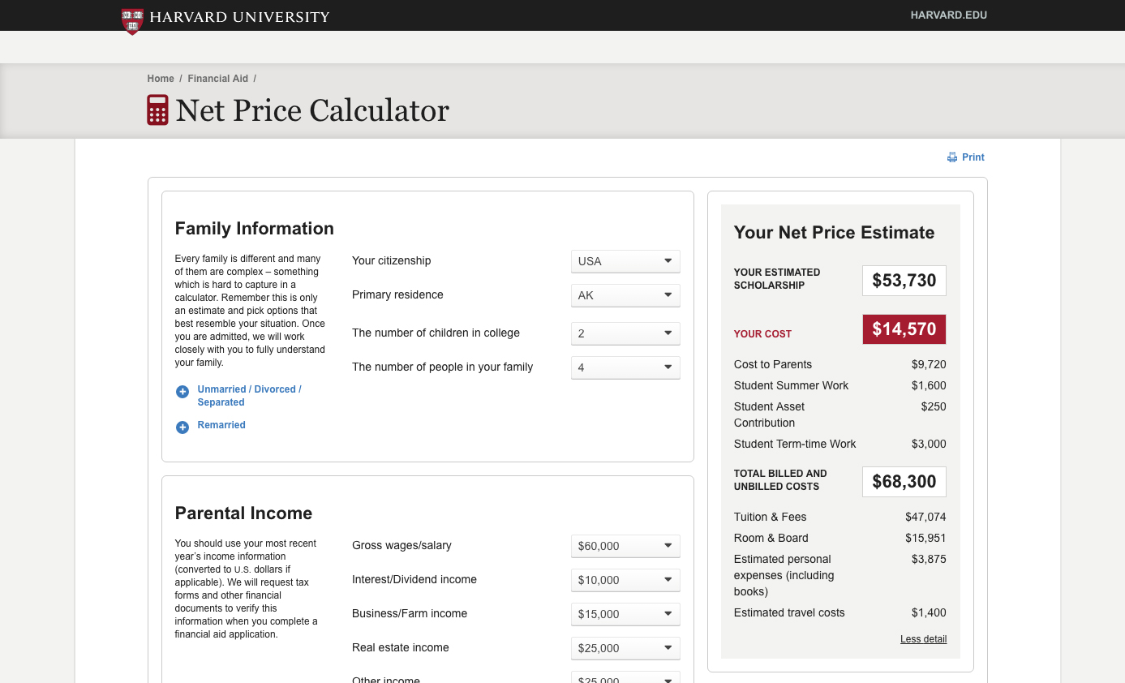Click the printer icon next to Print
This screenshot has width=1125, height=683.
[x=952, y=157]
